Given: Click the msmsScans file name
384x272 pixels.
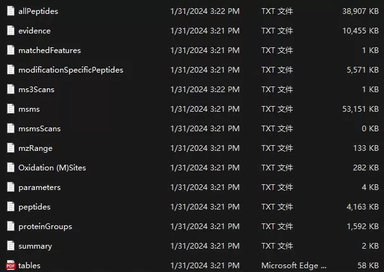Looking at the screenshot, I should coord(39,128).
